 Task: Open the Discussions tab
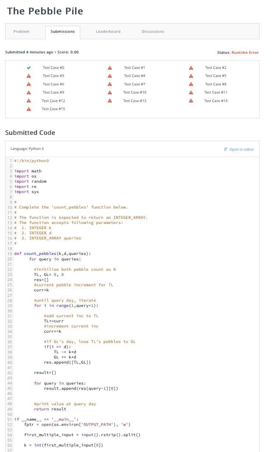[x=153, y=32]
